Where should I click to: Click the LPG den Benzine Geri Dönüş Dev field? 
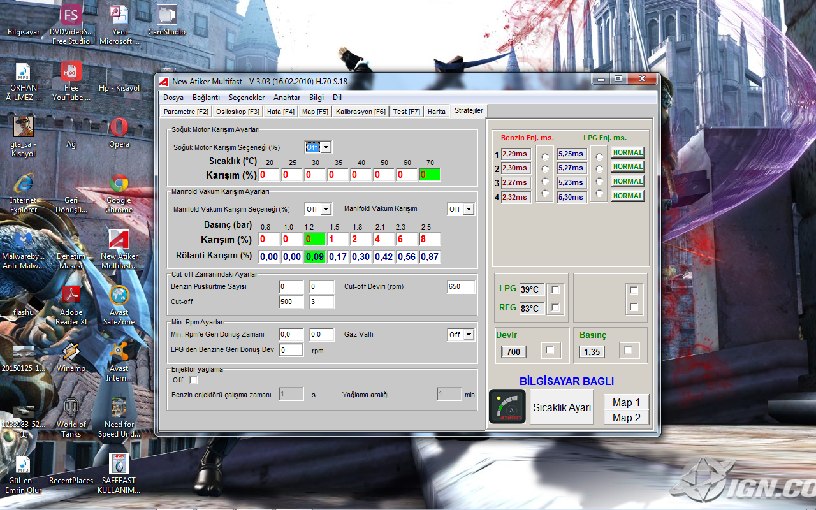pyautogui.click(x=291, y=350)
